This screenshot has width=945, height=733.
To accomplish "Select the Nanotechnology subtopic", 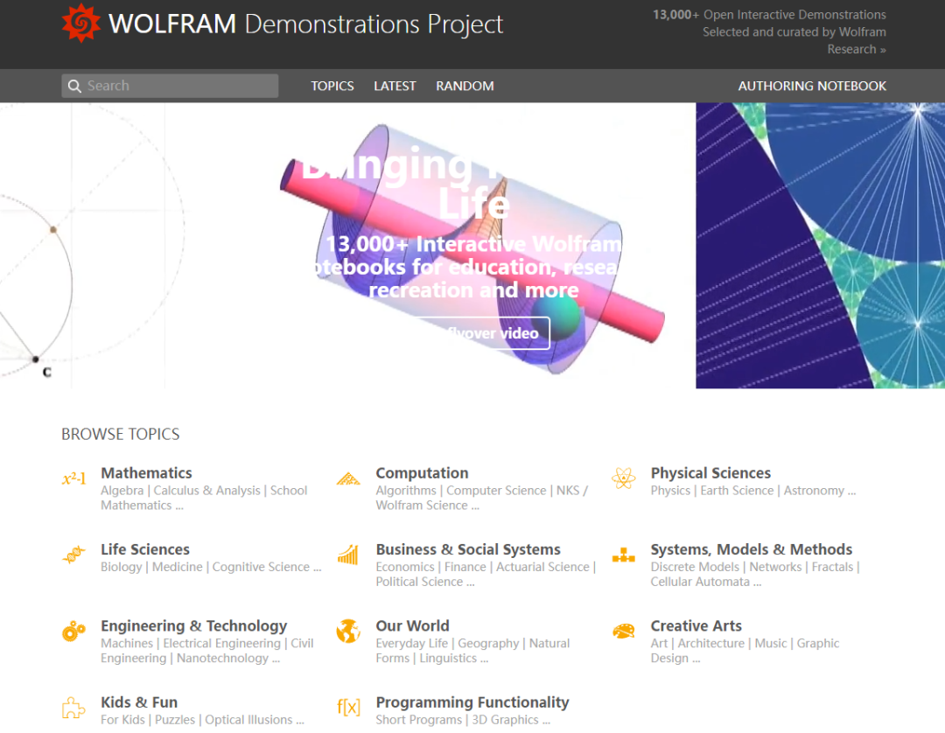I will pyautogui.click(x=222, y=658).
